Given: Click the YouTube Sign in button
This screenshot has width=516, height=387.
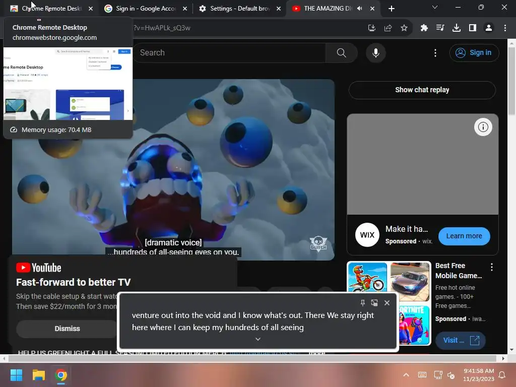Looking at the screenshot, I should [x=474, y=52].
